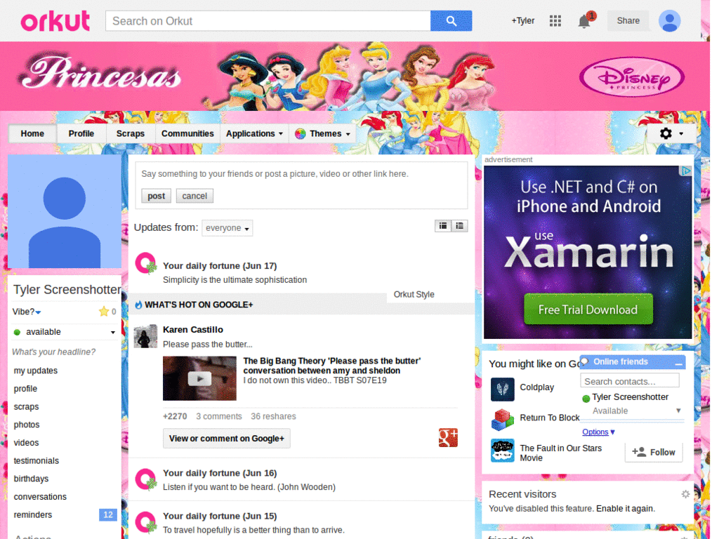The width and height of the screenshot is (719, 539).
Task: Click the Jun 15 daily fortune icon
Action: (146, 523)
